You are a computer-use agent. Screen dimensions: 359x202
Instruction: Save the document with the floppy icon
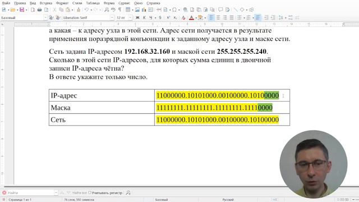tap(22, 10)
